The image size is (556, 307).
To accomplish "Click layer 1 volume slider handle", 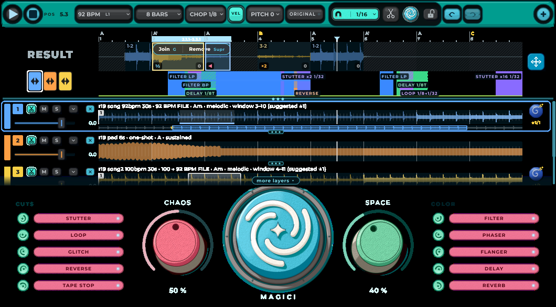I will point(61,123).
